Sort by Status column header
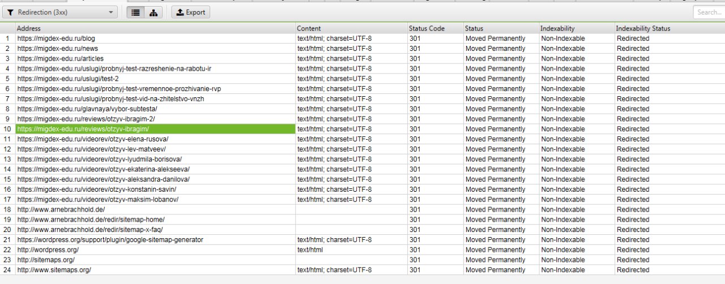The width and height of the screenshot is (725, 284). coord(501,28)
